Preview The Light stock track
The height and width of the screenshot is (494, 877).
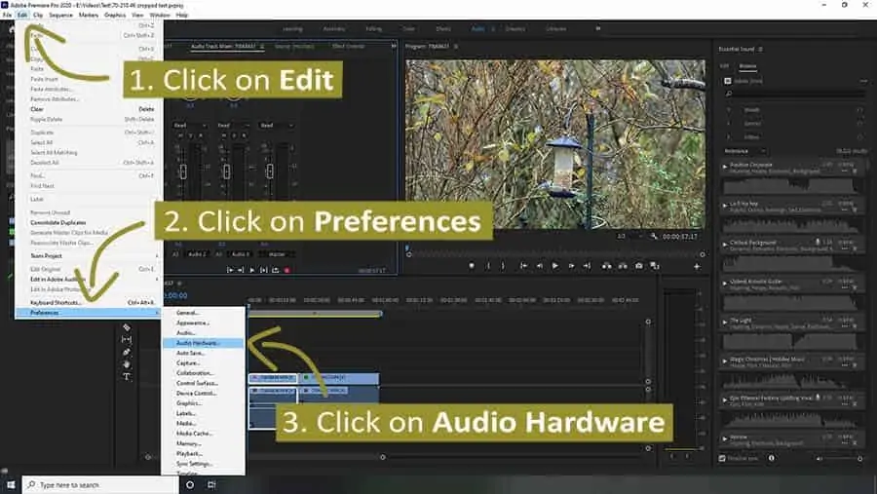[x=725, y=322]
